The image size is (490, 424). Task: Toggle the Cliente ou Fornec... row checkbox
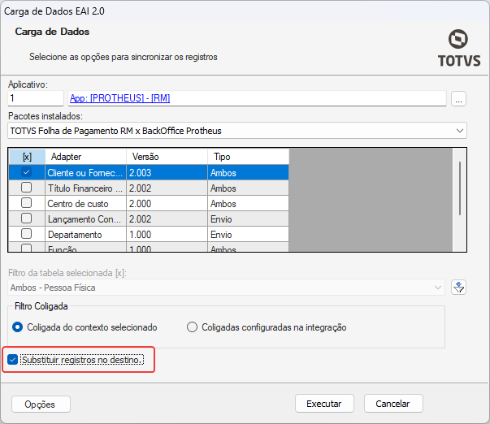tap(27, 172)
